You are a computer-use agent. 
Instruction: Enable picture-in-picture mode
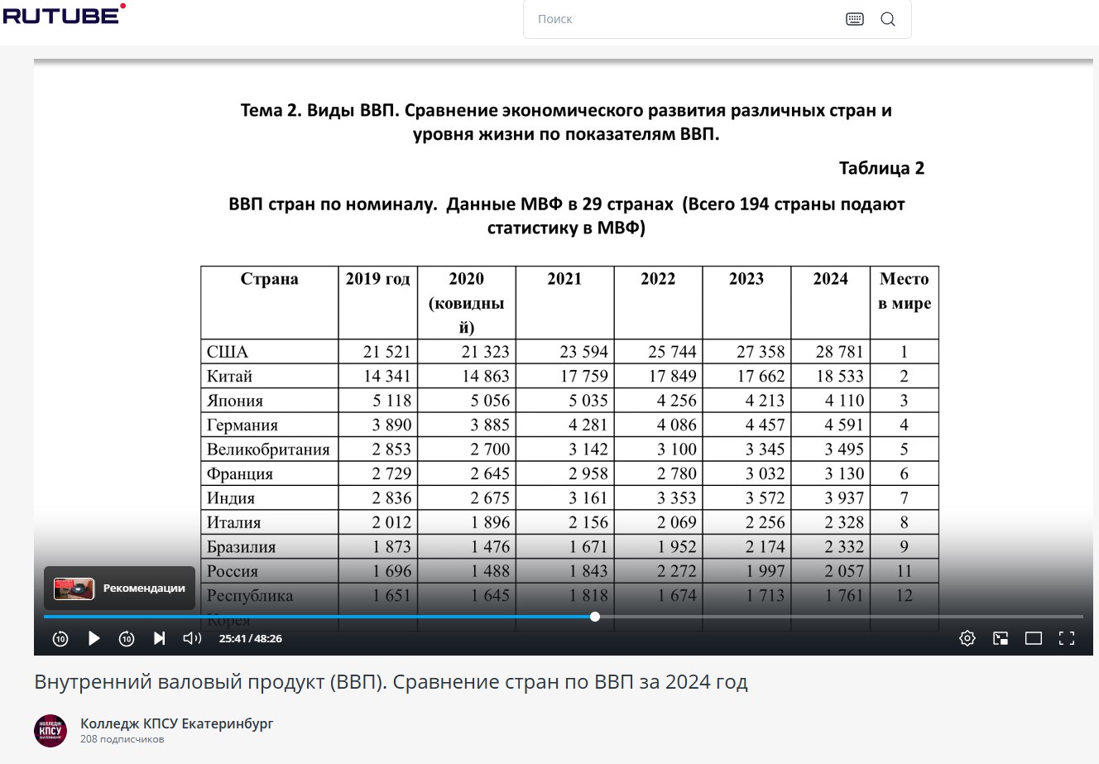[1001, 638]
